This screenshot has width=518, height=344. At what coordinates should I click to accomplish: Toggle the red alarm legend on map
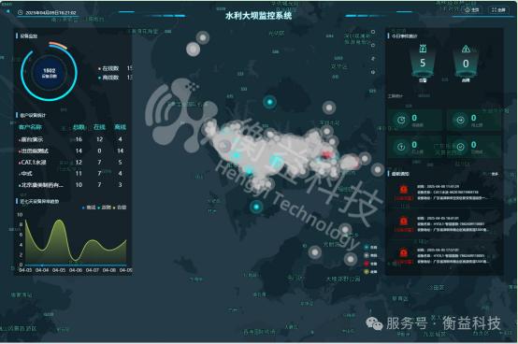pyautogui.click(x=370, y=264)
